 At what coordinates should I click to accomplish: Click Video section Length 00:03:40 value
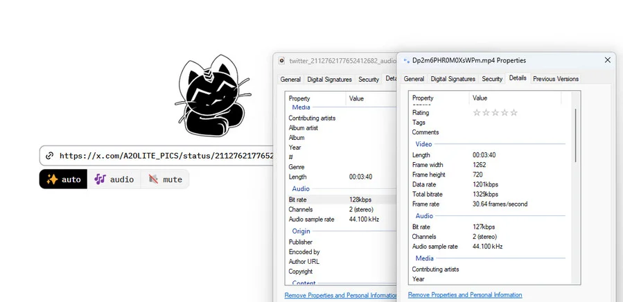(x=484, y=155)
